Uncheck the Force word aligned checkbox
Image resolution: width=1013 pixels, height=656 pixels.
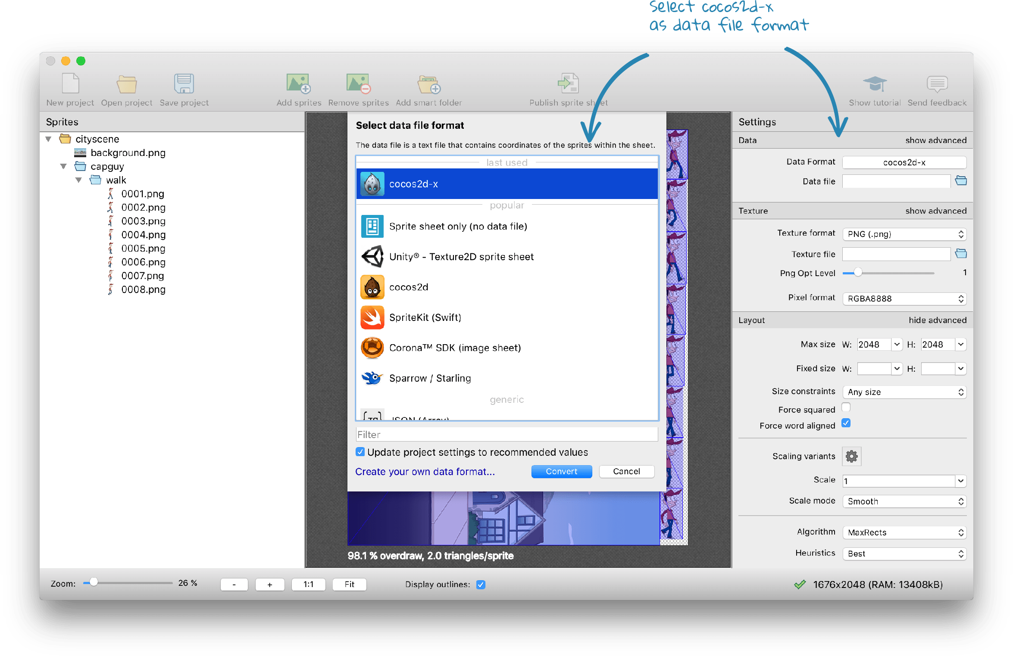[x=846, y=423]
